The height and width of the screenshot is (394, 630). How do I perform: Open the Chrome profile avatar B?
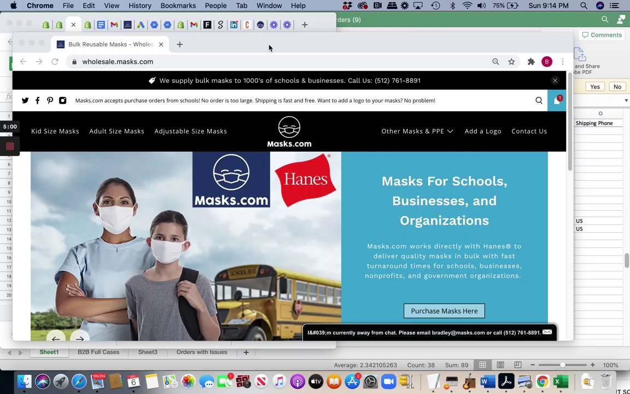coord(547,61)
